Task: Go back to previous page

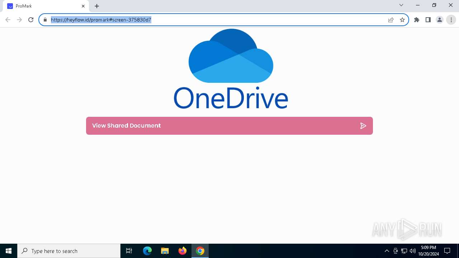Action: pyautogui.click(x=8, y=20)
